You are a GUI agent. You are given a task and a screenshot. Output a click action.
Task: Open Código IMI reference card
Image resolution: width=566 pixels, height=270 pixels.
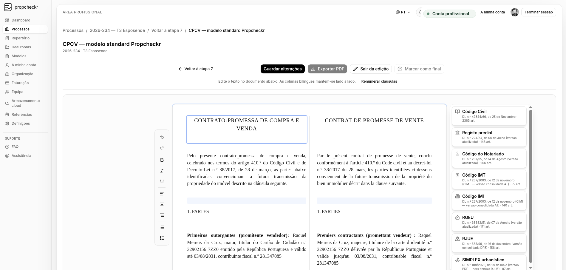(489, 200)
